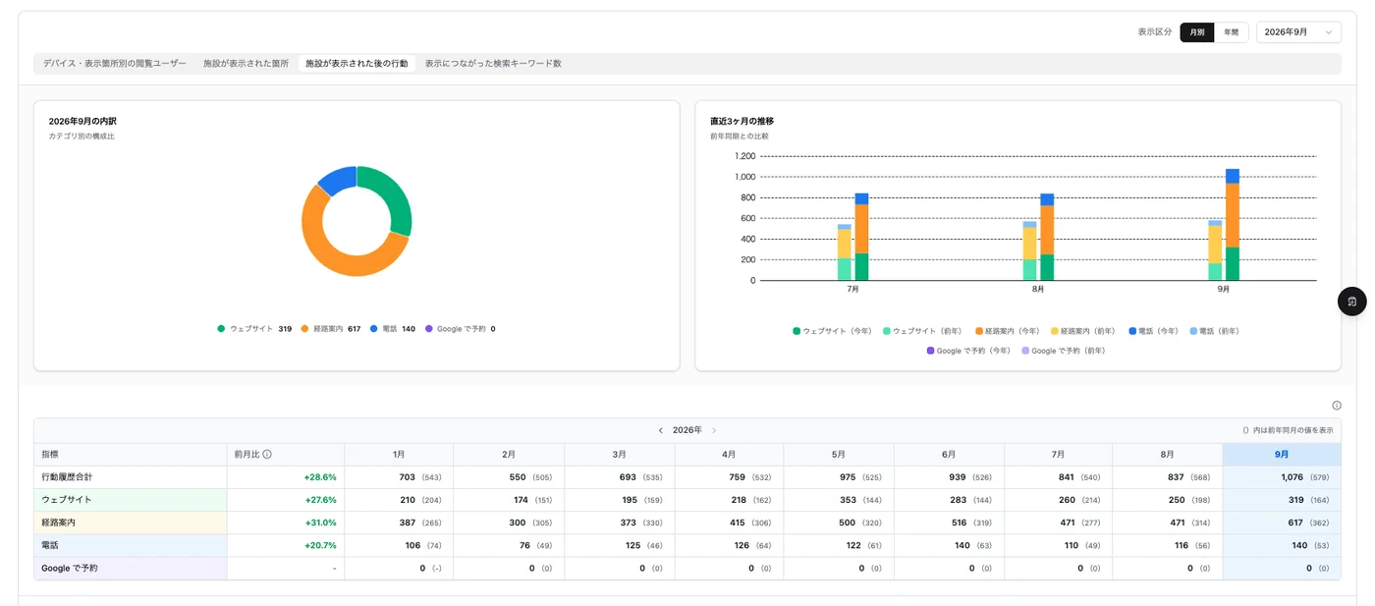
Task: Go to next year arrow beside 2026年
Action: [714, 430]
